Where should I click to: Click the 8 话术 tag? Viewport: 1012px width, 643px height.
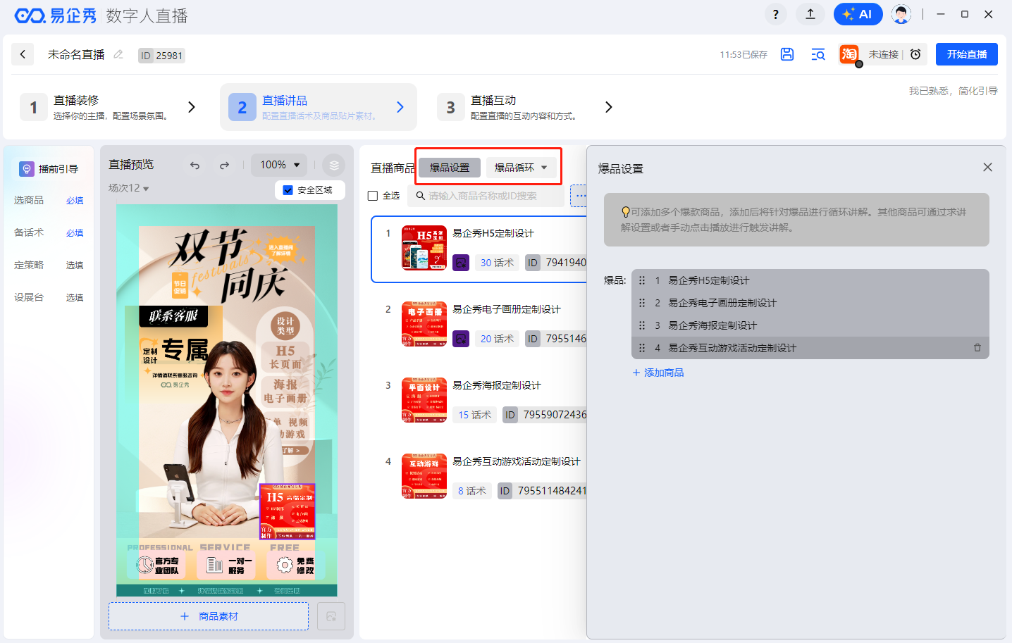tap(471, 491)
